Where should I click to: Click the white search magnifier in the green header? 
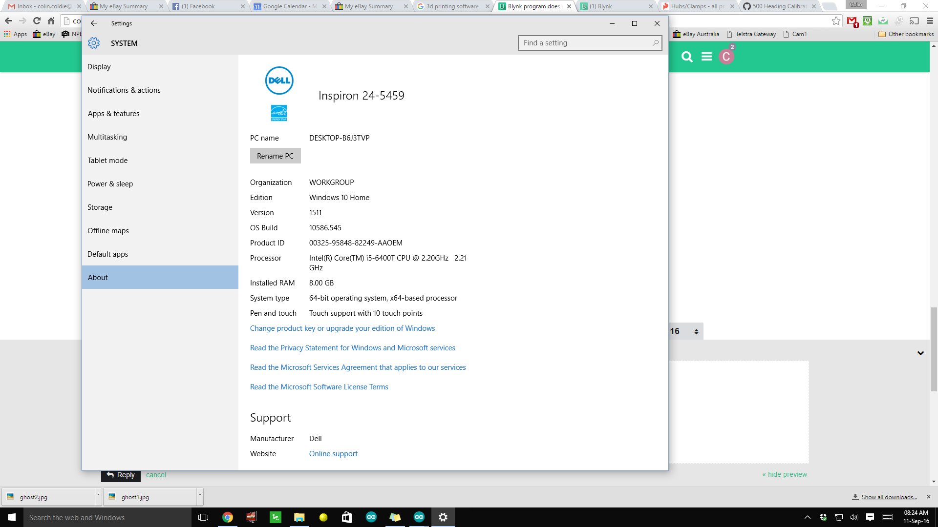tap(687, 57)
